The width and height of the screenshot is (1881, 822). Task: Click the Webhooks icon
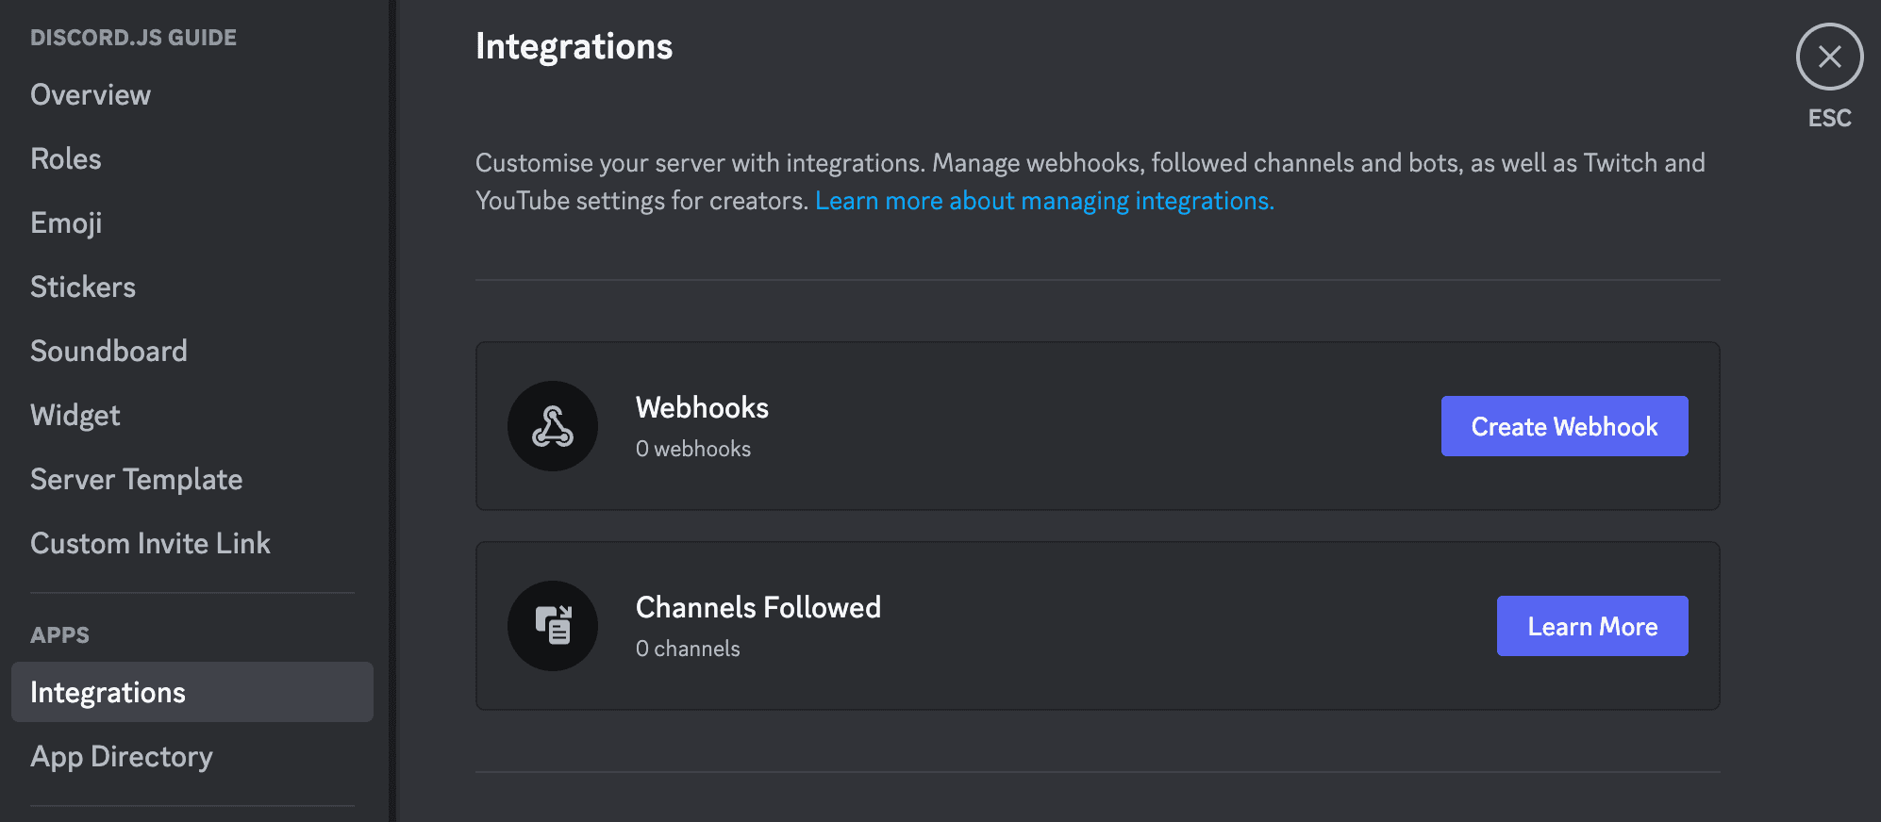point(553,426)
